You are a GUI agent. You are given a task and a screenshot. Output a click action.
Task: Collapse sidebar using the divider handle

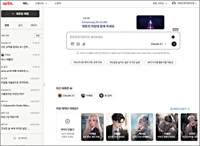[x=44, y=84]
